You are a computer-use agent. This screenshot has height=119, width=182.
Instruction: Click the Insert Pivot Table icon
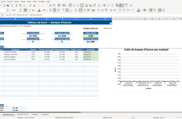click(95, 5)
